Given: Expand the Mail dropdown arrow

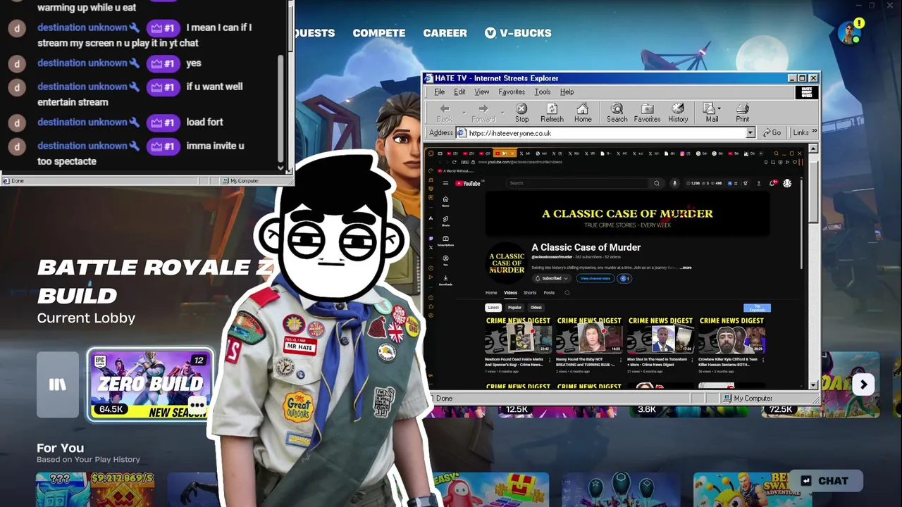Looking at the screenshot, I should coord(719,109).
